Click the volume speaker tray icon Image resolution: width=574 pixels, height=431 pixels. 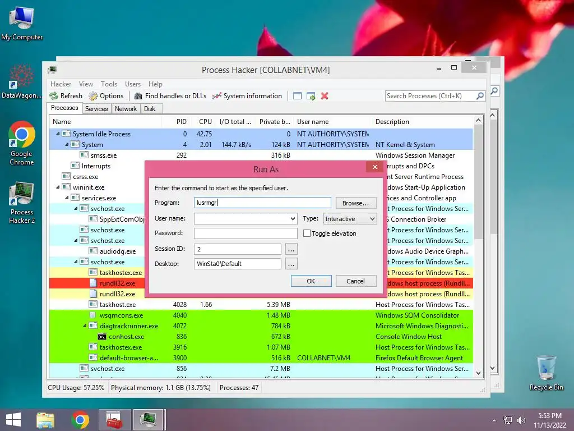click(x=521, y=420)
